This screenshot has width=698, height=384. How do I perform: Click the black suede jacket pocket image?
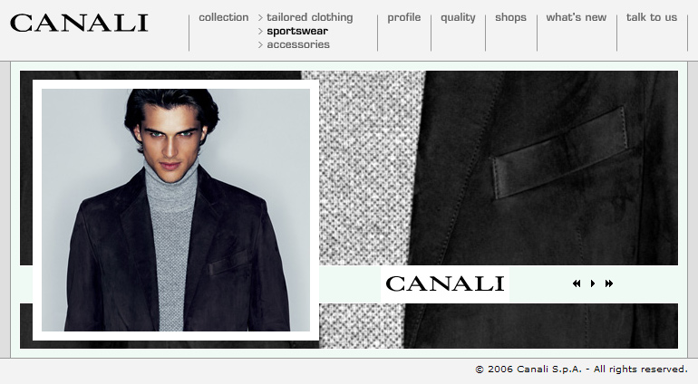click(x=548, y=168)
